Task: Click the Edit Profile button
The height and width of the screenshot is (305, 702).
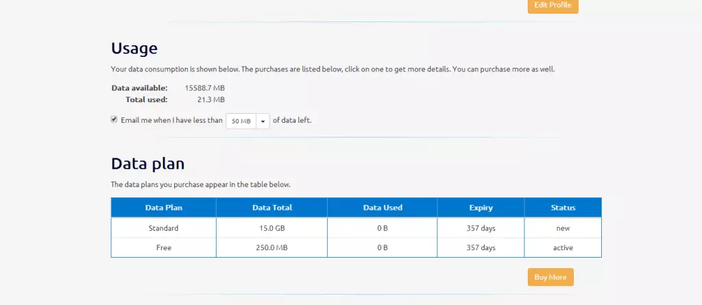Action: click(553, 5)
